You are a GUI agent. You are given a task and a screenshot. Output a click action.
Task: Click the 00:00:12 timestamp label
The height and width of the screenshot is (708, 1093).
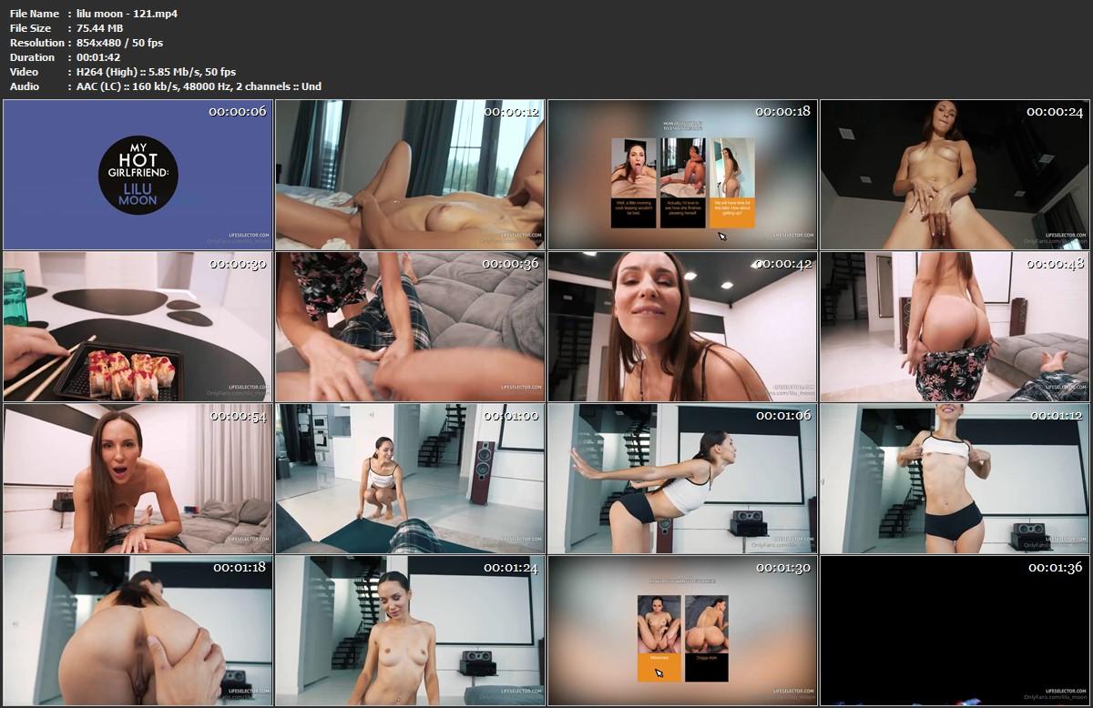point(511,111)
